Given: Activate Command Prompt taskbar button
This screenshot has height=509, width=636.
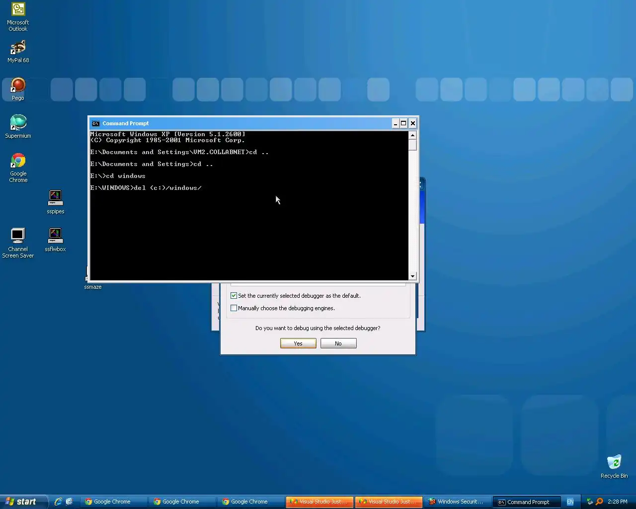Looking at the screenshot, I should [526, 502].
